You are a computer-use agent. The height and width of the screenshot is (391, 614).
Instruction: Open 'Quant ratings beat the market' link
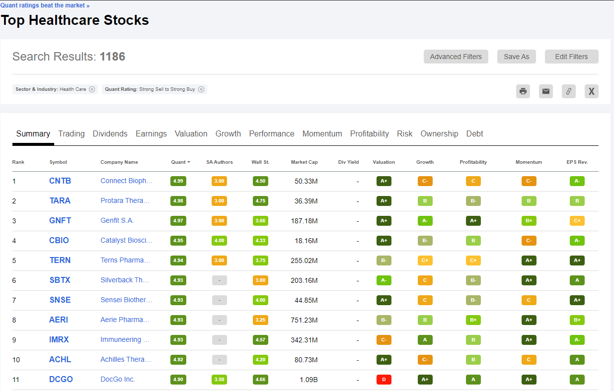click(45, 5)
